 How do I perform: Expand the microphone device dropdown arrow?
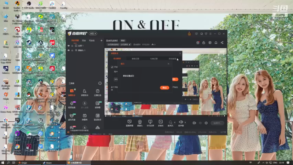tap(175, 122)
